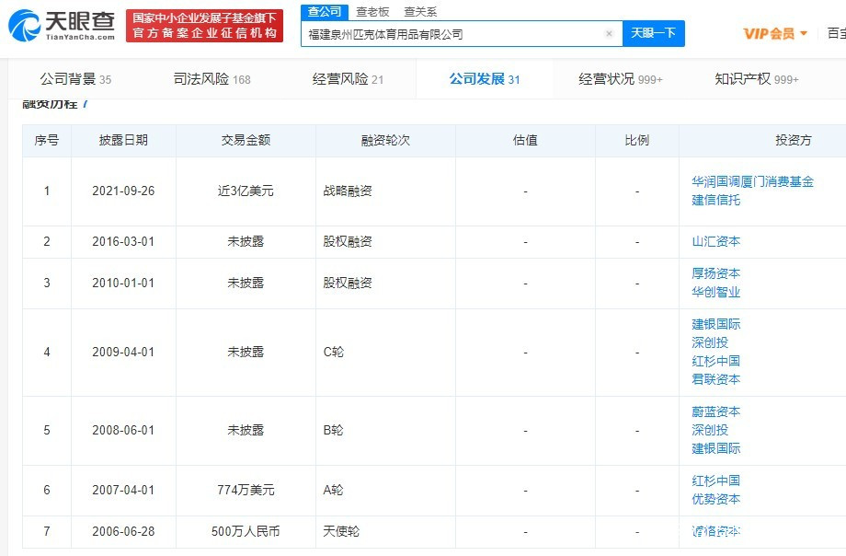
Task: Open investor 山汇资本
Action: click(x=716, y=241)
